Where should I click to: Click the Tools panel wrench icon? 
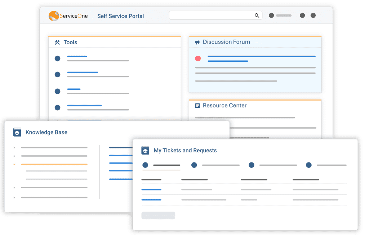(57, 42)
